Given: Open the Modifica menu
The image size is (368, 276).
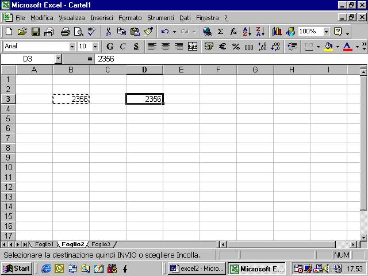Looking at the screenshot, I should tap(42, 18).
